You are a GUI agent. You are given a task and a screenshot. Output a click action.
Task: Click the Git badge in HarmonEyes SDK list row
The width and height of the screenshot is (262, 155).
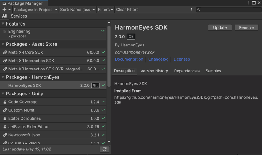(x=95, y=85)
